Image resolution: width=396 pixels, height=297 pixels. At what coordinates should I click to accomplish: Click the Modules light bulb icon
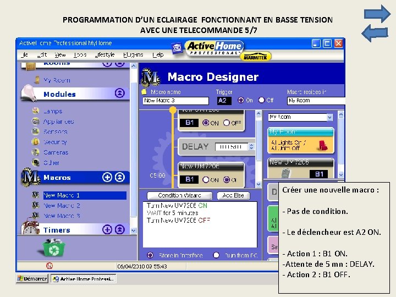[29, 93]
